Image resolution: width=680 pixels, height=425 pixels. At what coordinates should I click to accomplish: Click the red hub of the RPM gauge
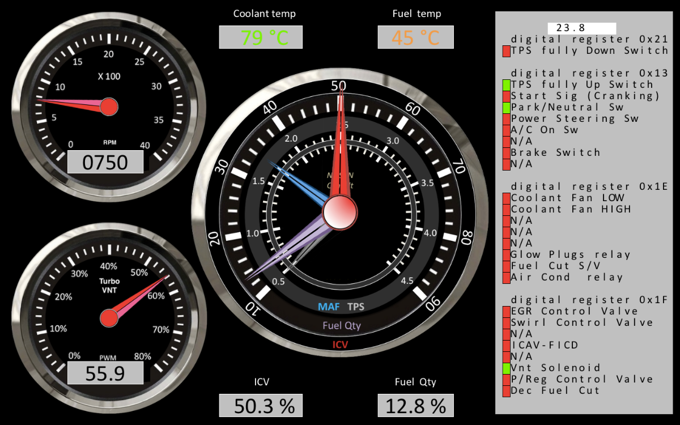coord(109,106)
